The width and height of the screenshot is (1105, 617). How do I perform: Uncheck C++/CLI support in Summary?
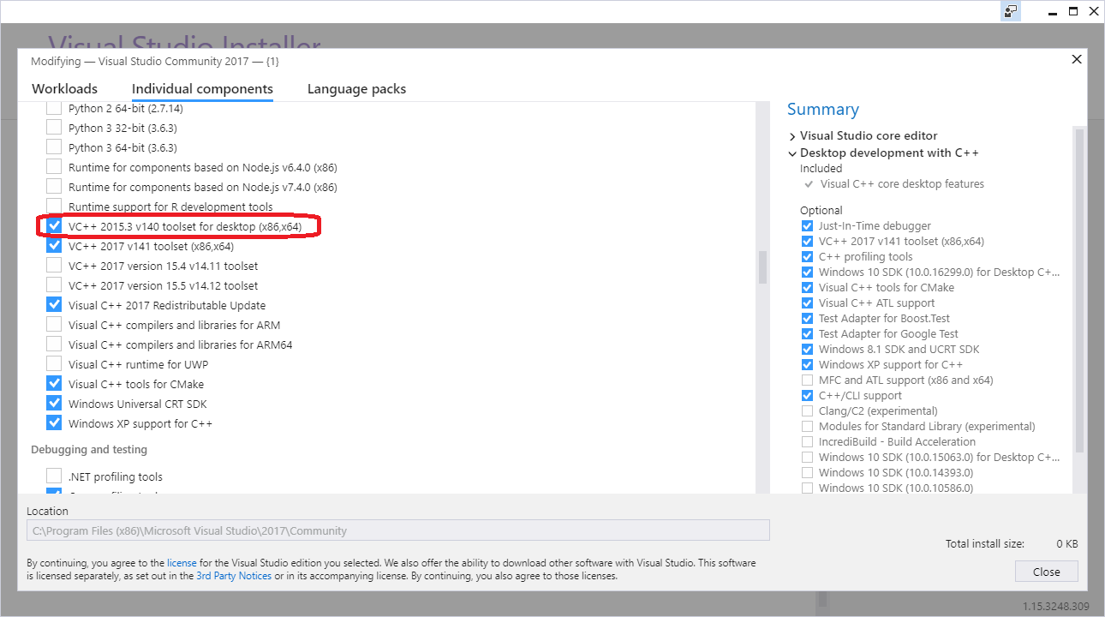[x=807, y=396]
